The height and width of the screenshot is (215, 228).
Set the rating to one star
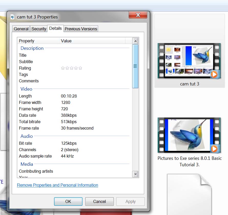tap(63, 68)
